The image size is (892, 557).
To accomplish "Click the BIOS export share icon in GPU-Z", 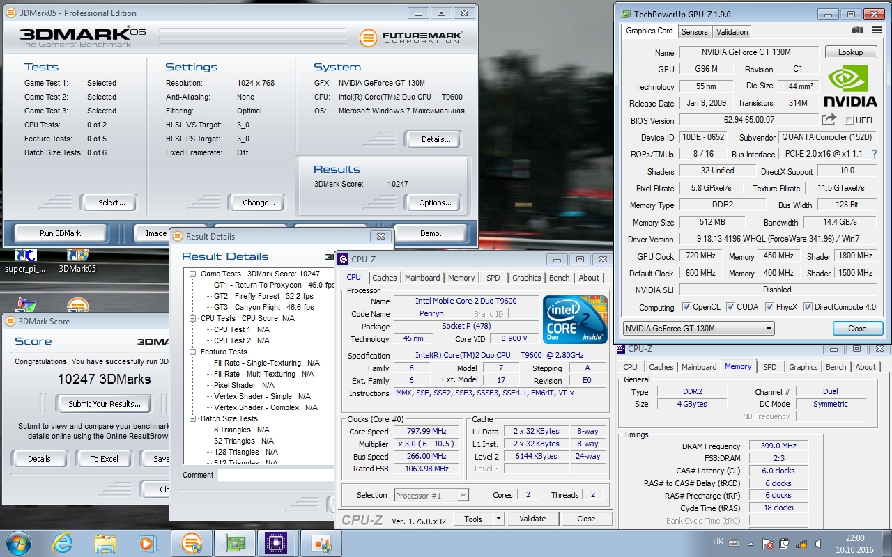I will (829, 120).
